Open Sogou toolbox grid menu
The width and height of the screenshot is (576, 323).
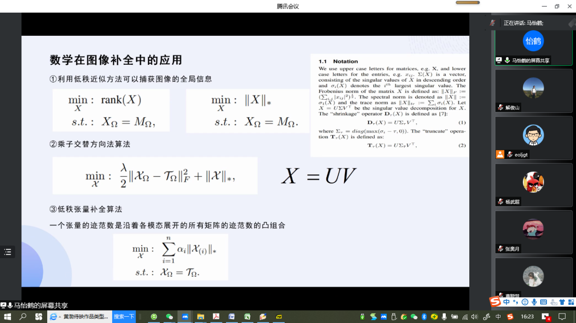click(571, 302)
